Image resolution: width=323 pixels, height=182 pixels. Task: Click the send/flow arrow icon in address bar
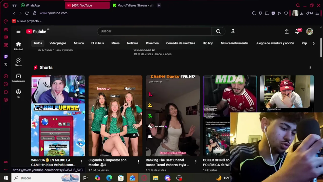[280, 13]
